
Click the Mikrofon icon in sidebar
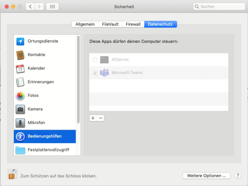(20, 123)
